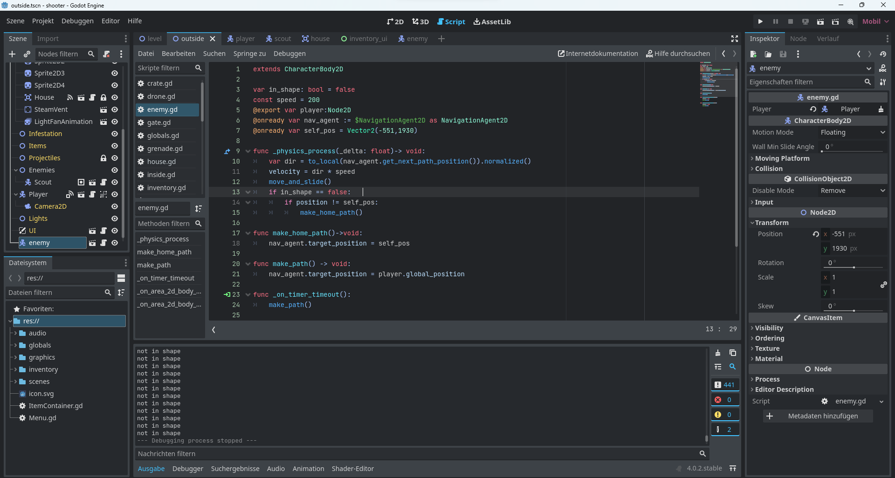Stop the running scene

tap(791, 21)
